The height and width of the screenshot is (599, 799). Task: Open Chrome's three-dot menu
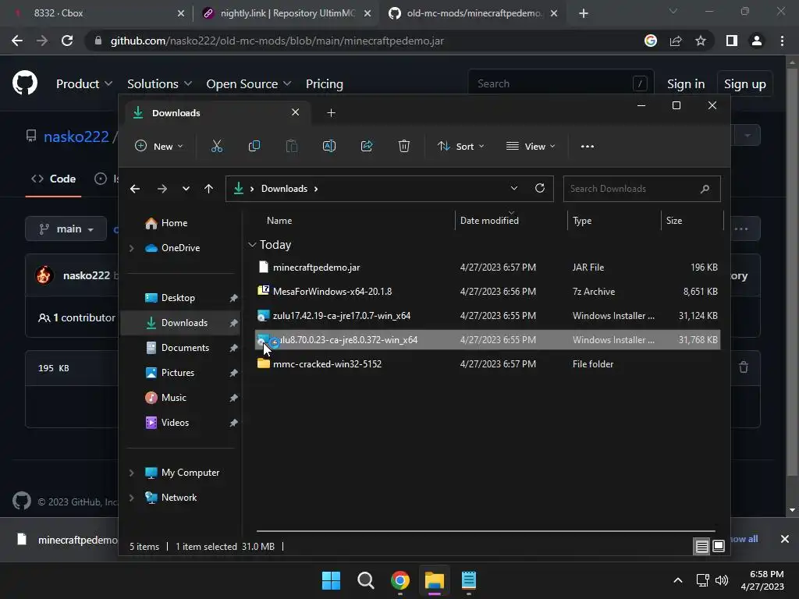(782, 41)
